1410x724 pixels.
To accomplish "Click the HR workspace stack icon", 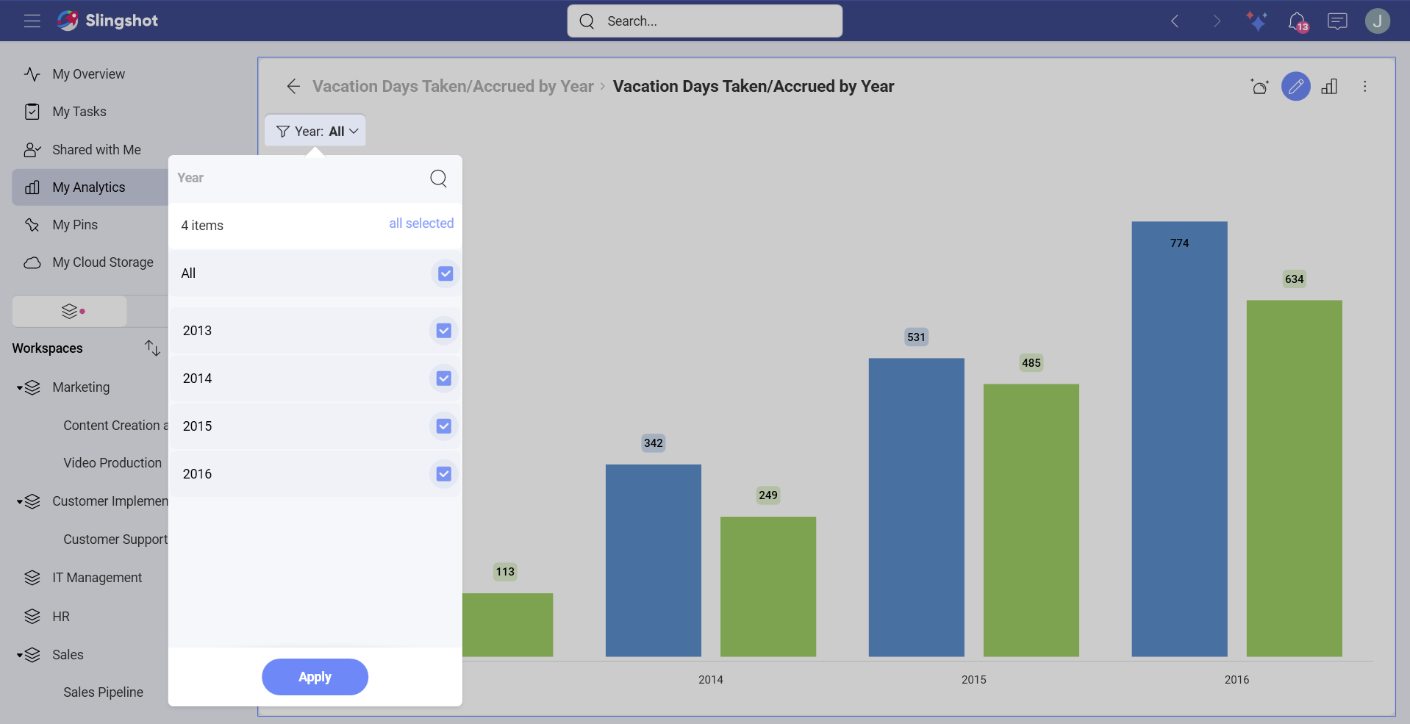I will click(32, 617).
